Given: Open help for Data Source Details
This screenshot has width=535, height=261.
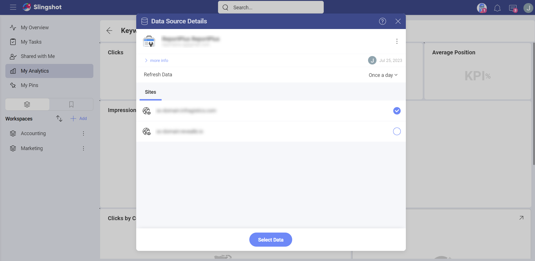Looking at the screenshot, I should [382, 21].
